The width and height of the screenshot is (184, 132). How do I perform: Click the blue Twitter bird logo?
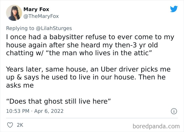point(174,9)
